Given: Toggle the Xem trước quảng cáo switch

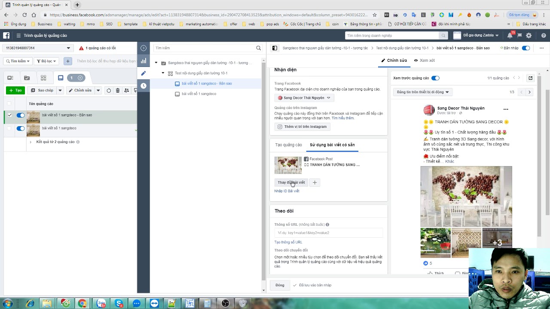Looking at the screenshot, I should (x=435, y=78).
